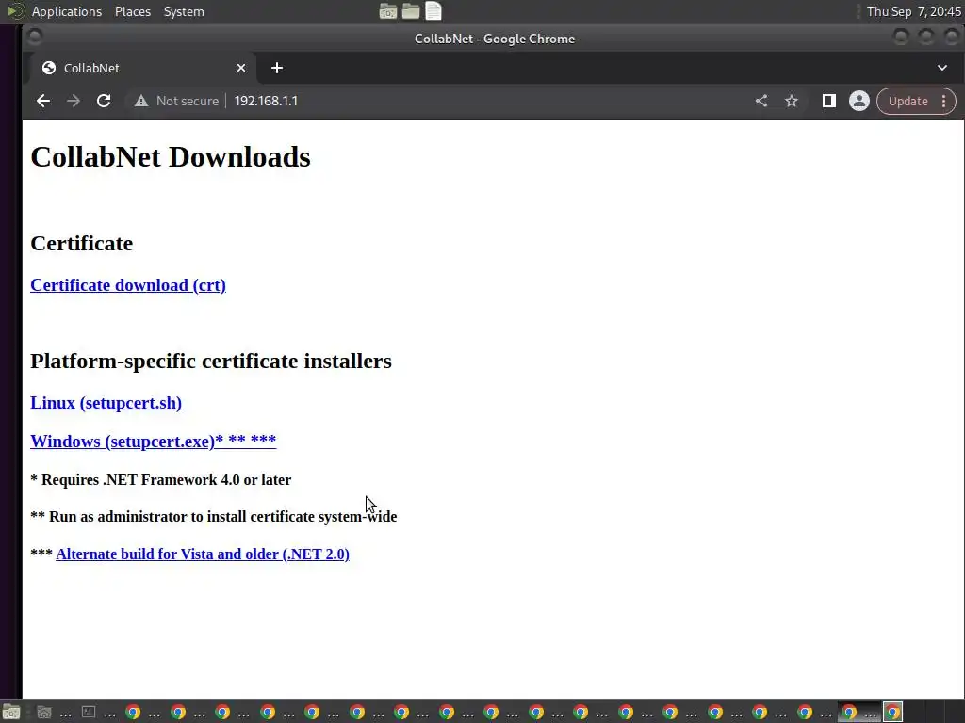The height and width of the screenshot is (723, 965).
Task: Click the greyed-out forward arrow
Action: pyautogui.click(x=74, y=101)
